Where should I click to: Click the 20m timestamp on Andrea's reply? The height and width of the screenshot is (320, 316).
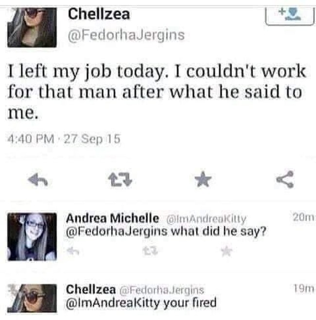pos(305,218)
